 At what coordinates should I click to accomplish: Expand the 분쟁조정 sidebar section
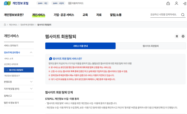[x=19, y=82]
